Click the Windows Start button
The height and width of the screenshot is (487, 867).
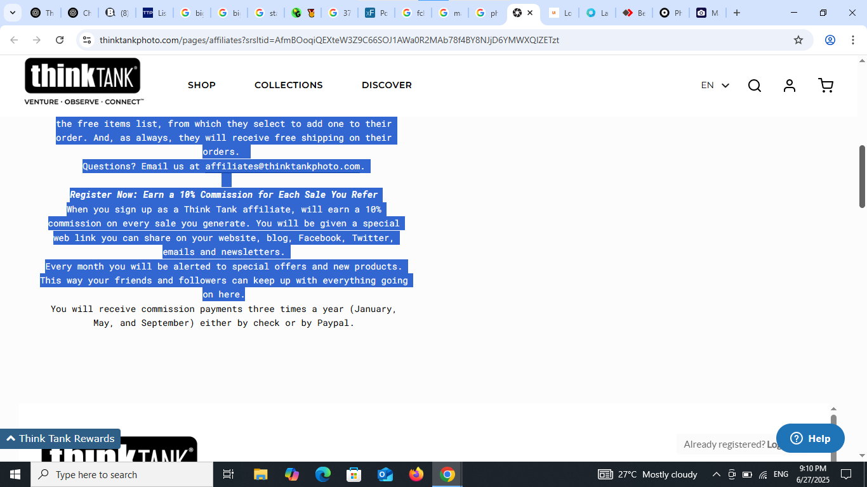(15, 474)
